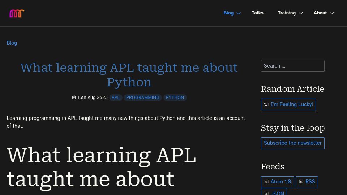
Task: Click the Stay in the loop heading
Action: (292, 128)
